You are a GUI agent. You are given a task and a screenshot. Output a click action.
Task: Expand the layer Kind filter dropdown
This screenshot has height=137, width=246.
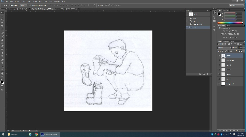click(222, 44)
